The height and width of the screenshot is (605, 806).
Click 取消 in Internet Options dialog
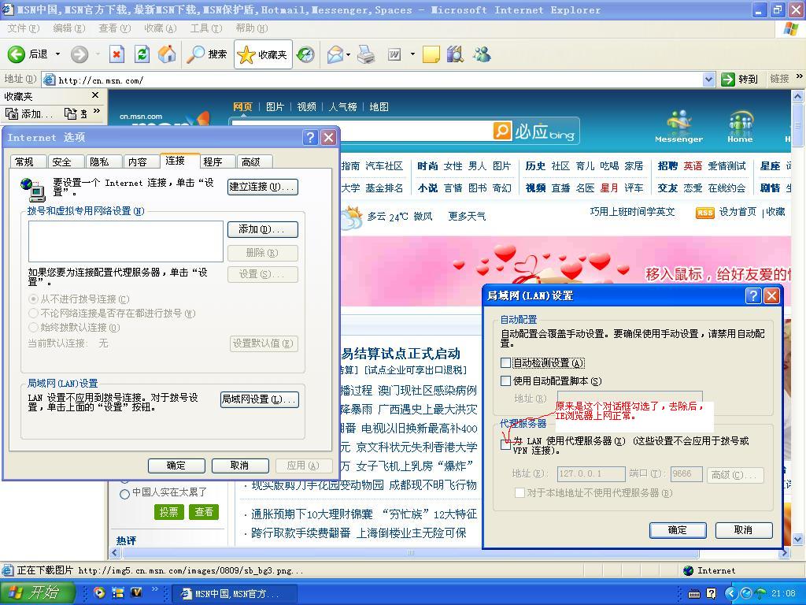(x=240, y=466)
